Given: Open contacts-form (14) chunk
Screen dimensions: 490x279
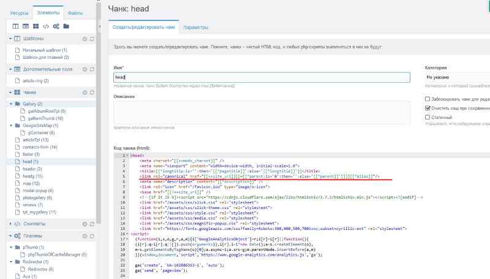Looking at the screenshot, I should [x=40, y=147].
